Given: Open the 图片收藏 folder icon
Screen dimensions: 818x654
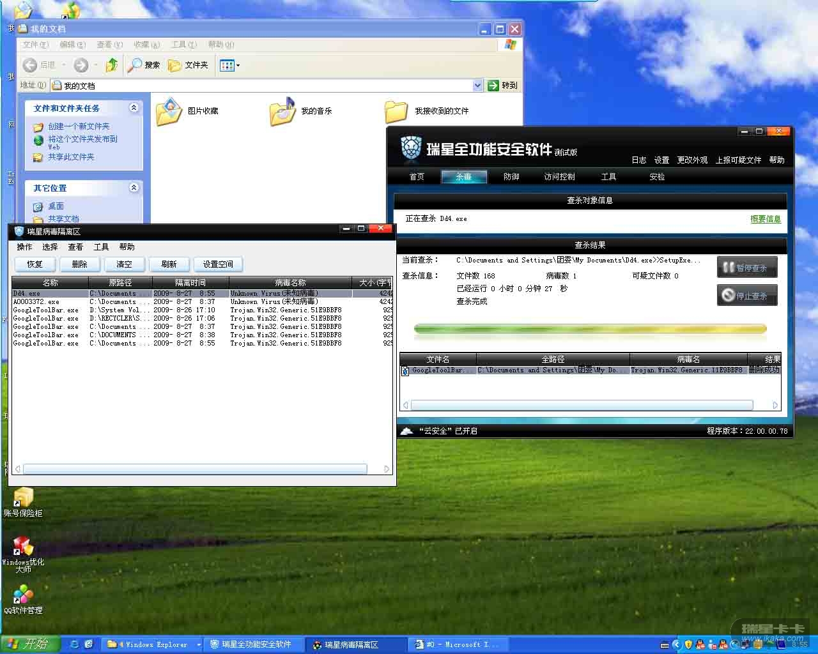Looking at the screenshot, I should tap(169, 111).
